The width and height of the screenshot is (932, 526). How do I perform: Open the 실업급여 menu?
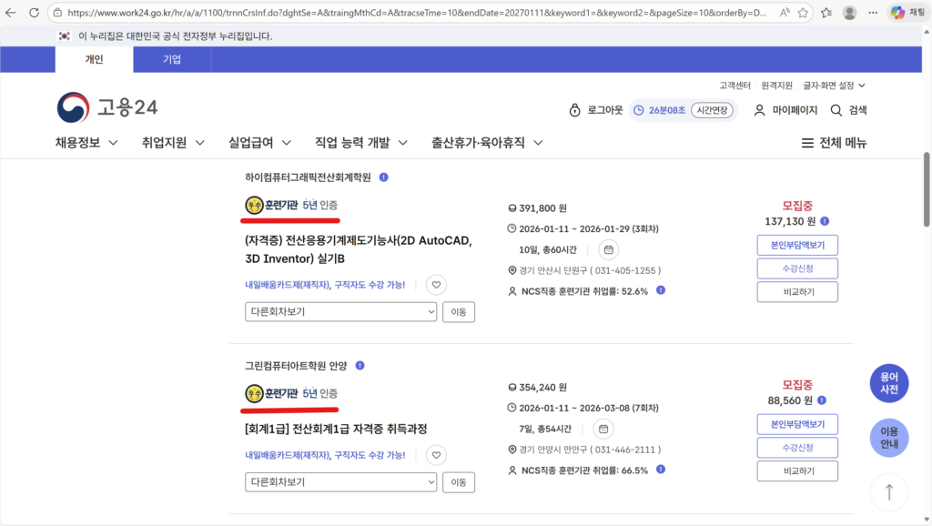pyautogui.click(x=254, y=143)
